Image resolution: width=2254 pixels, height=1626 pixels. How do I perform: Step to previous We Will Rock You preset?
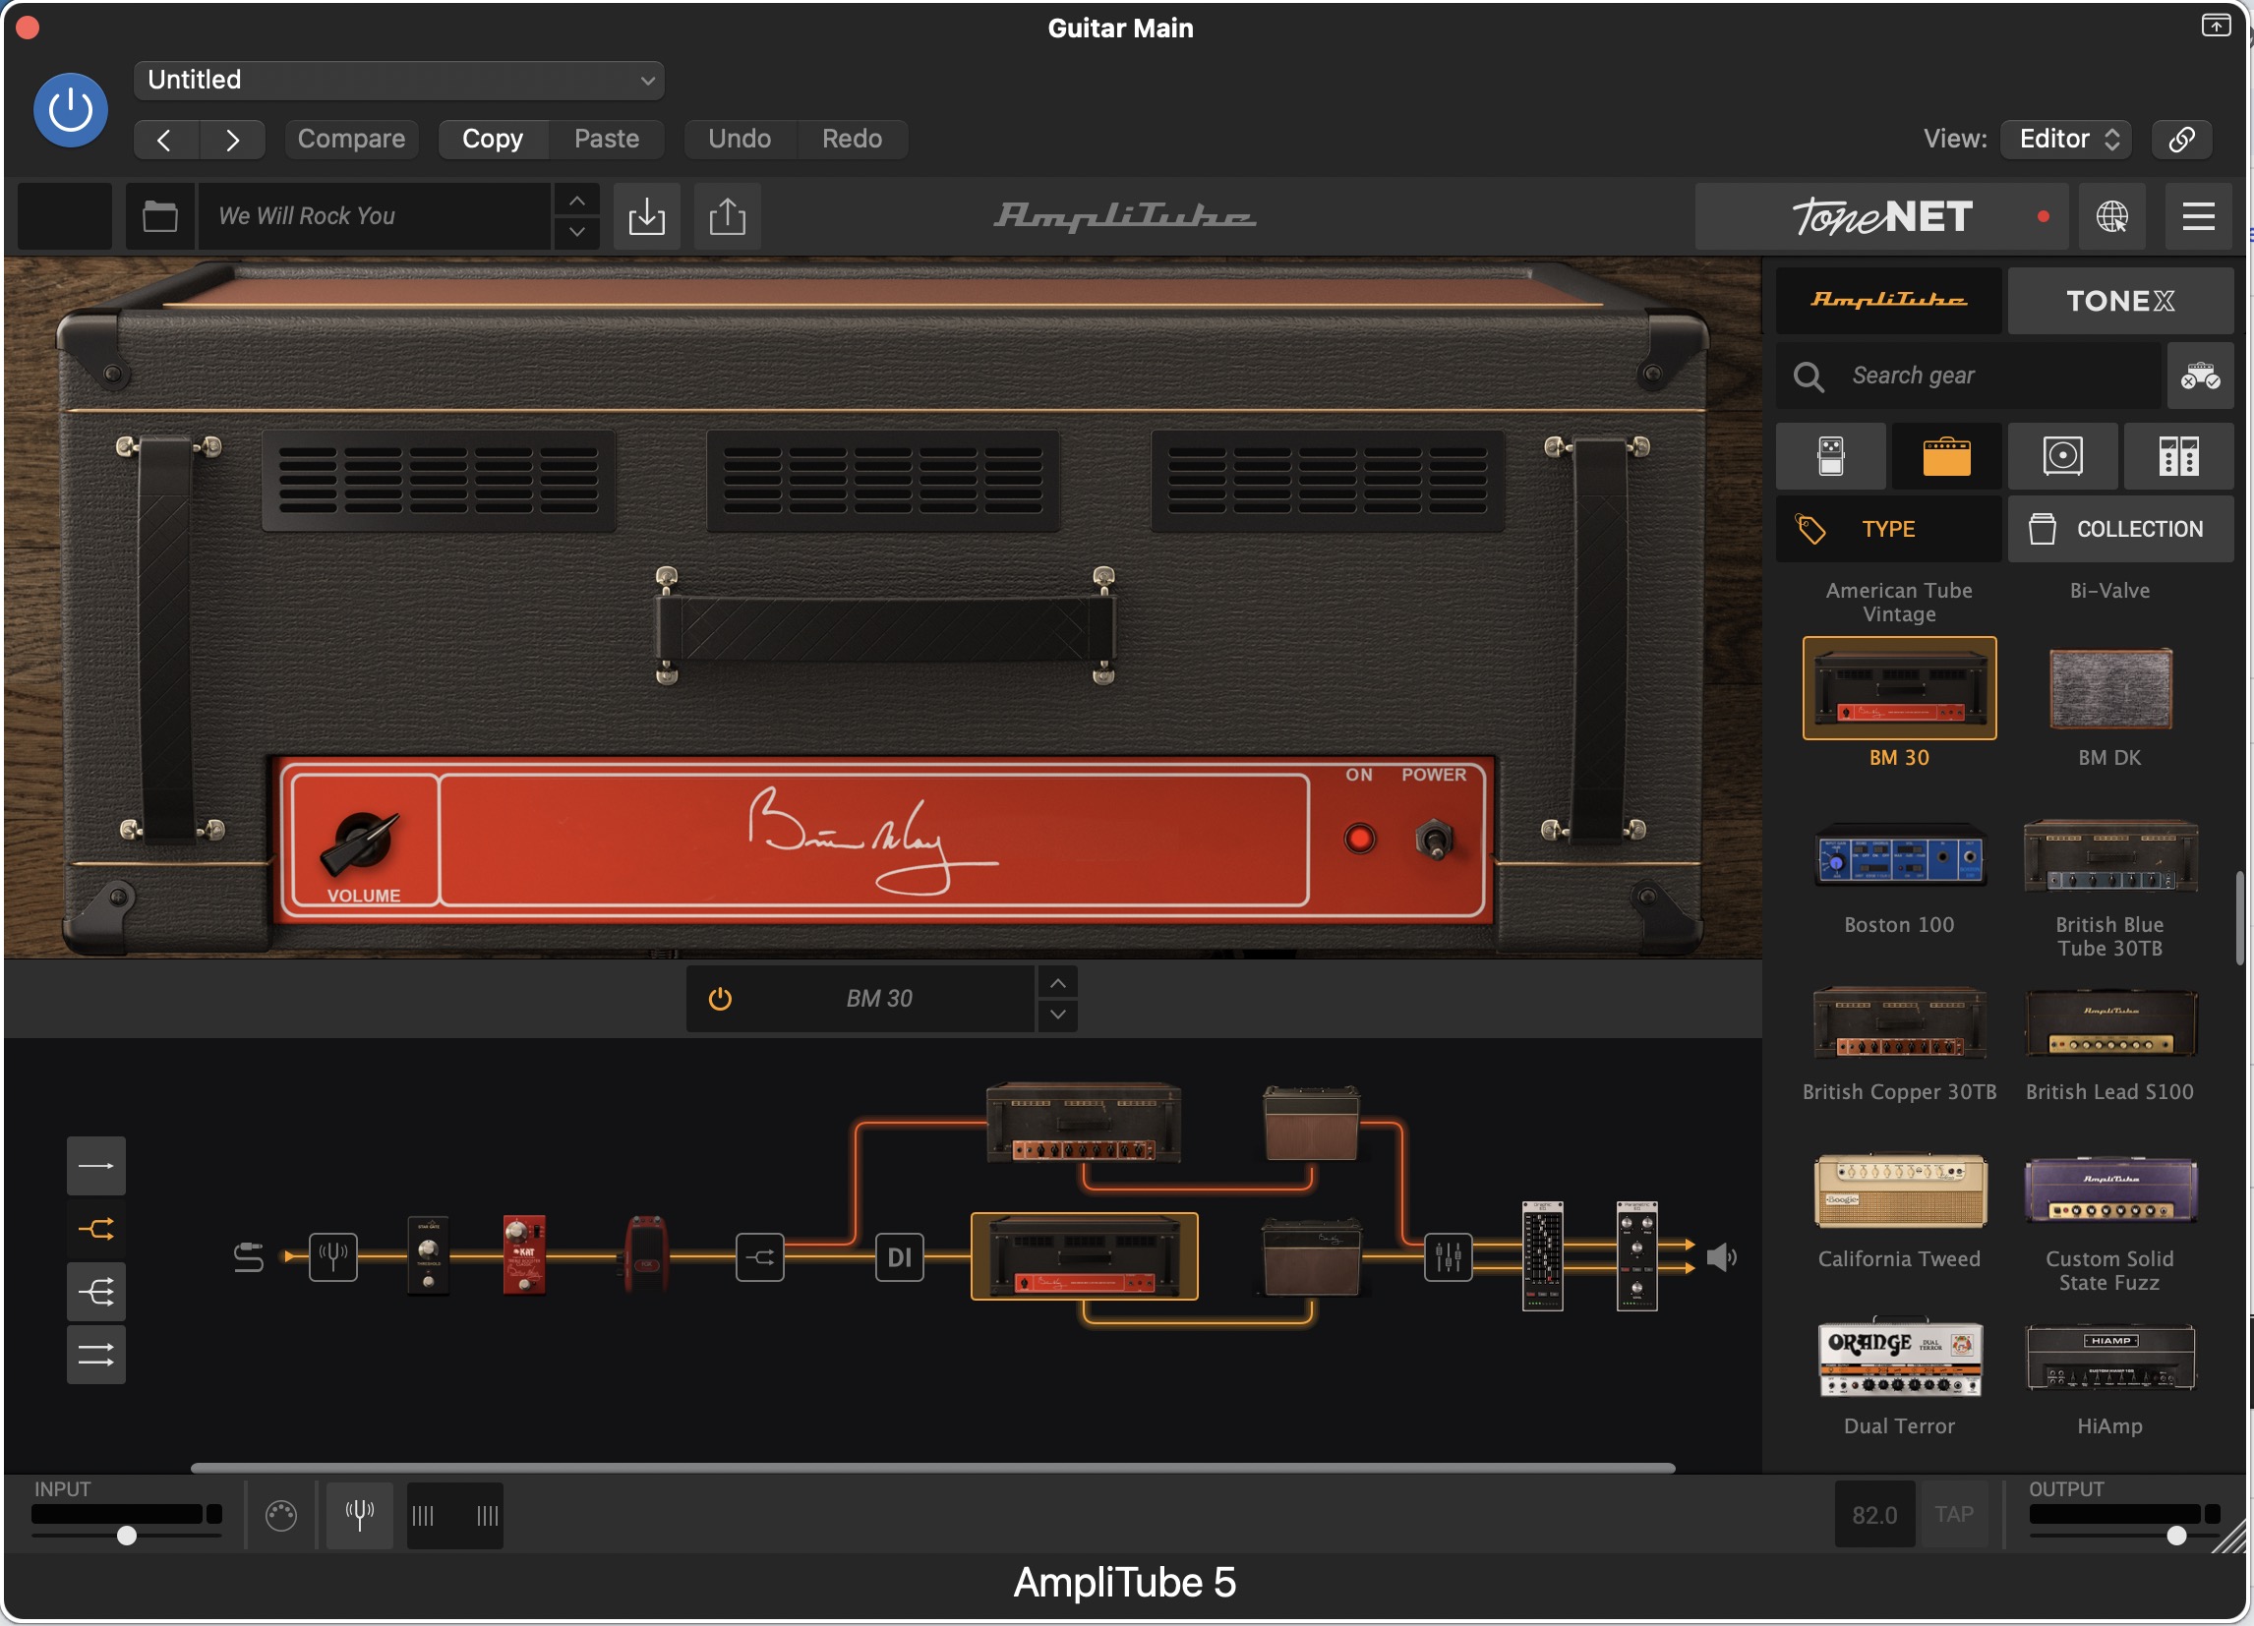point(576,201)
